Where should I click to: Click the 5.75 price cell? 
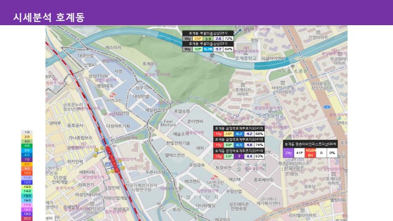tap(208, 49)
